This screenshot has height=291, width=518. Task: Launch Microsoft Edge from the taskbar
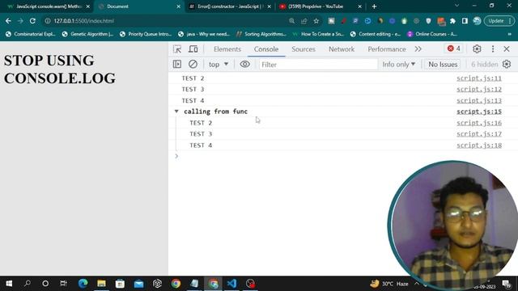[83, 284]
